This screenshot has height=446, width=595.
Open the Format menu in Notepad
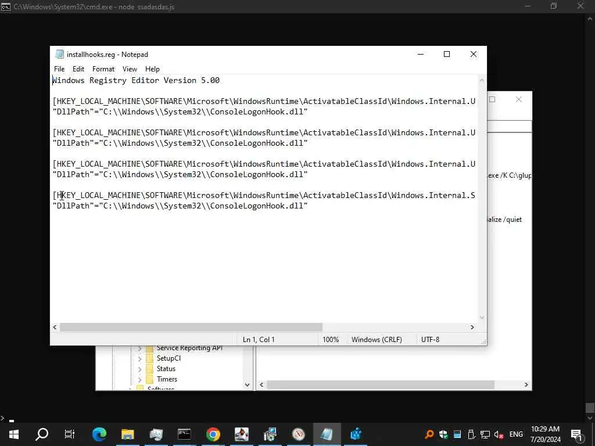click(103, 69)
